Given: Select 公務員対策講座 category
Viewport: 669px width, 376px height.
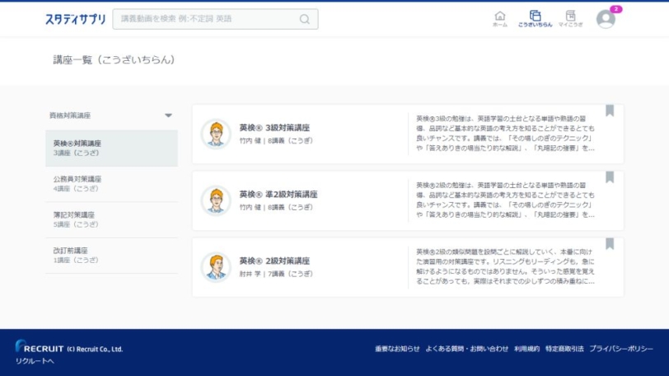Looking at the screenshot, I should point(111,184).
